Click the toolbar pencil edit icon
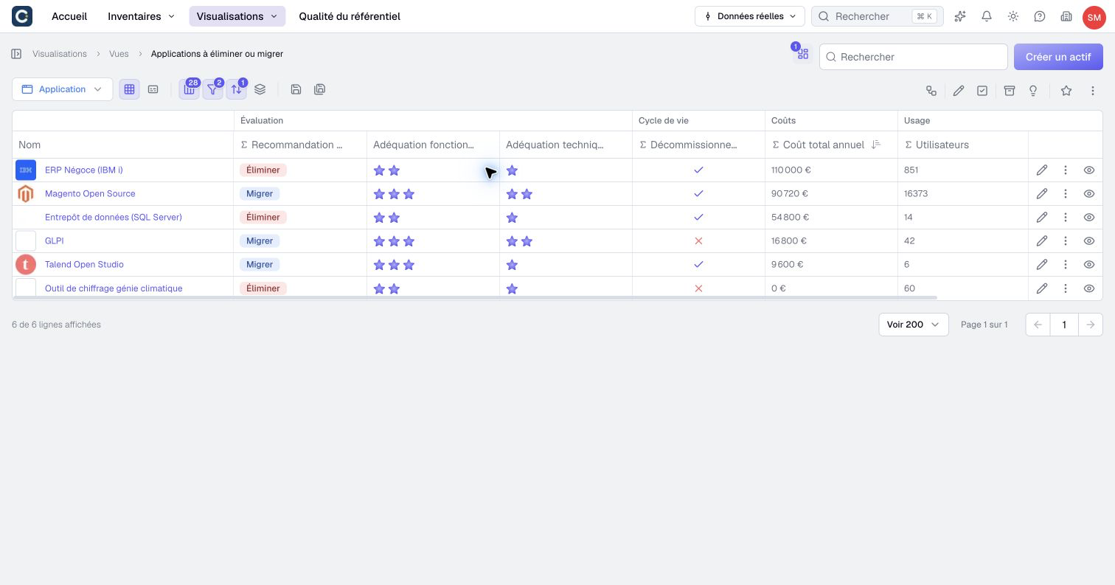 [959, 91]
